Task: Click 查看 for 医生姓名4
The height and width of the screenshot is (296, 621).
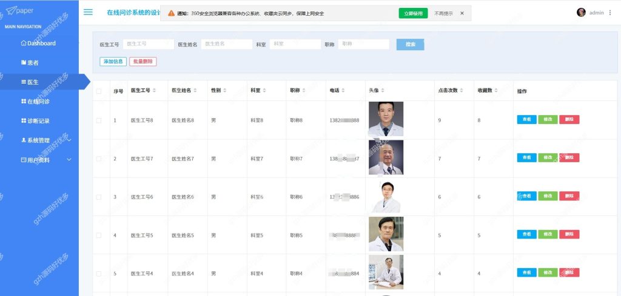Action: (x=527, y=272)
